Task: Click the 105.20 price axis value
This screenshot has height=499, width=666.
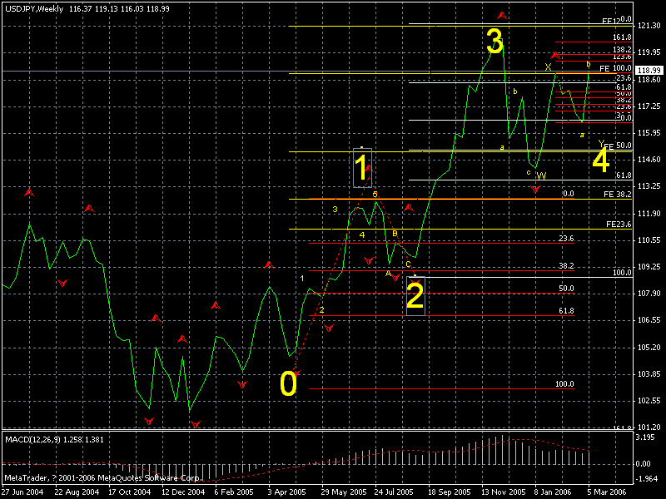Action: tap(649, 348)
